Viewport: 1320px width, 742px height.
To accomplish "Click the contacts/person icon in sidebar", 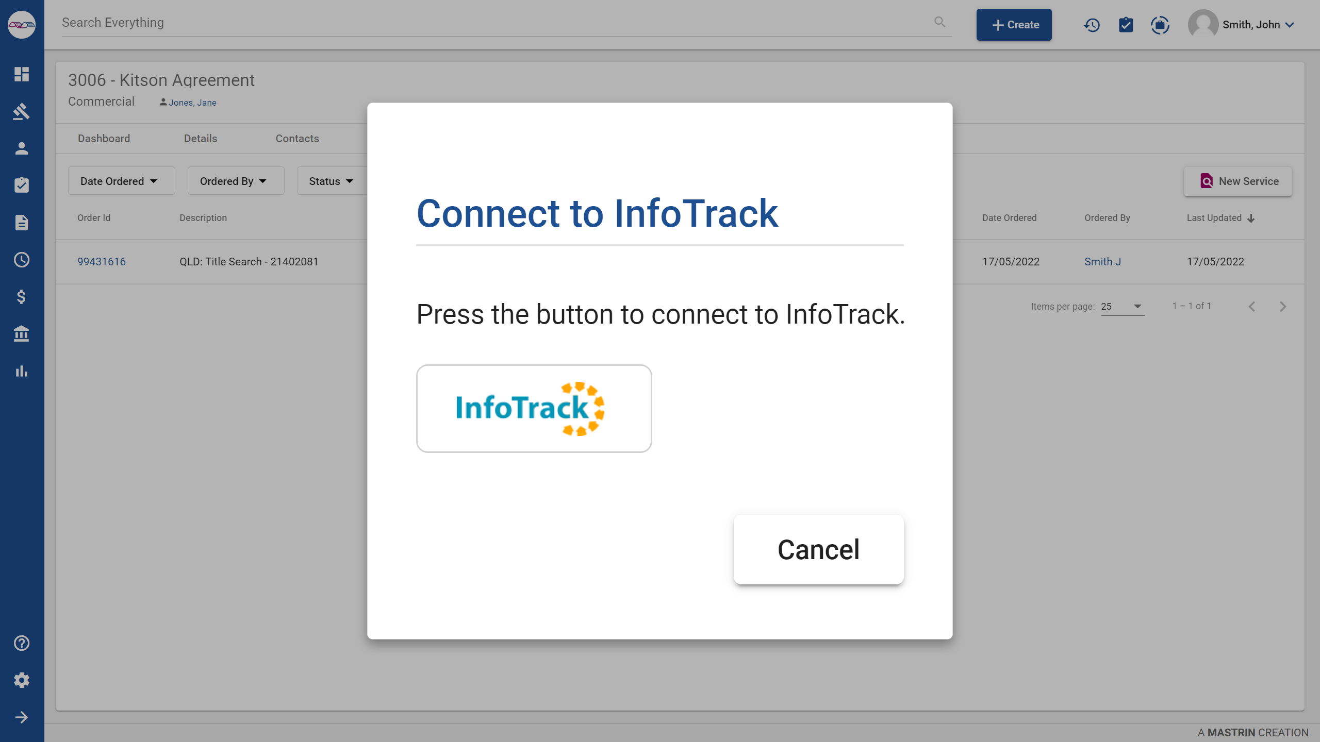I will point(22,148).
